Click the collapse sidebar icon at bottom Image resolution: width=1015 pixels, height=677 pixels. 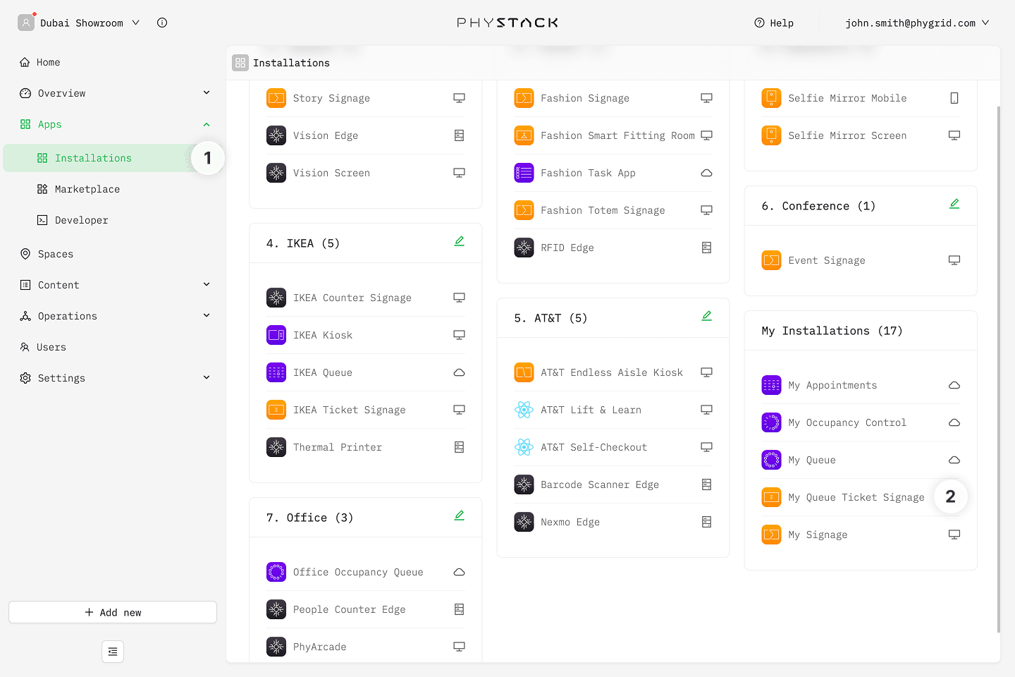113,652
